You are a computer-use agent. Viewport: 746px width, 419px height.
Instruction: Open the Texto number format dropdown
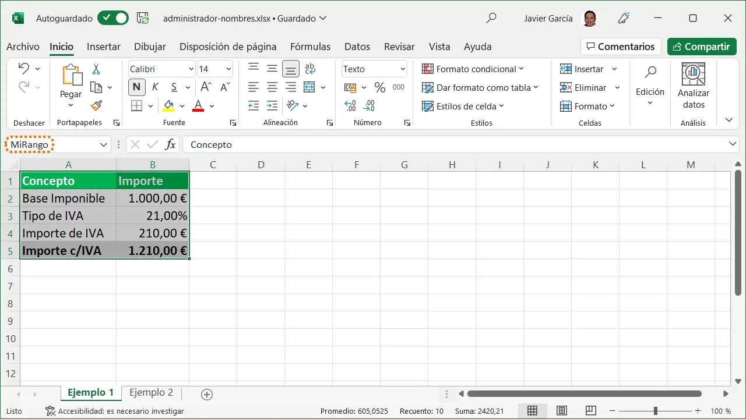point(374,69)
